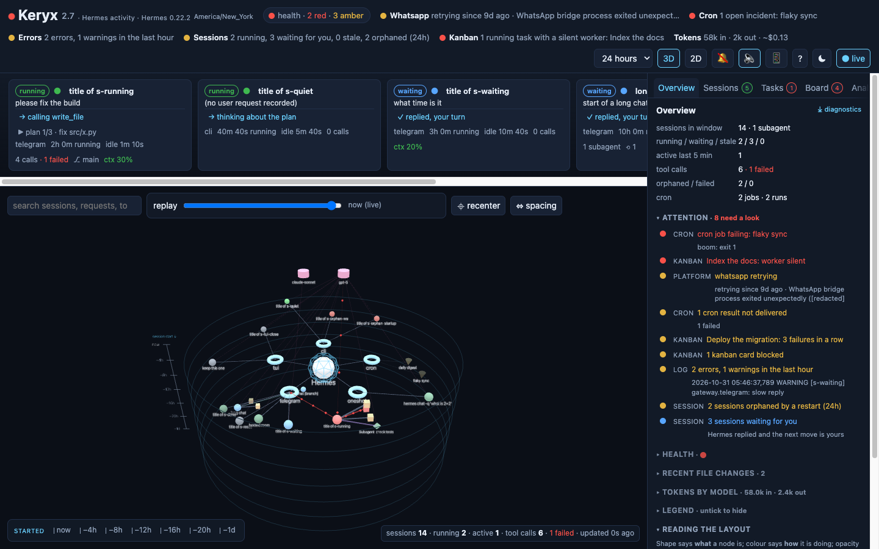Switch to 2D view mode

[x=695, y=59]
